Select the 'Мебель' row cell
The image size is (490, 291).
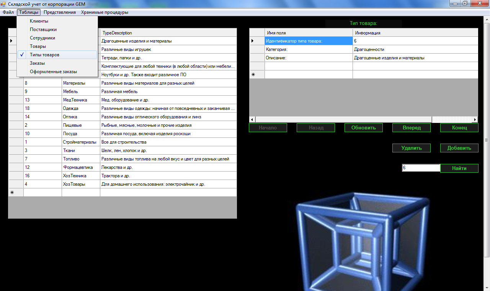click(81, 92)
